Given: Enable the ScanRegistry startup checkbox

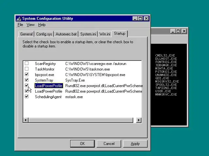Looking at the screenshot, I should click(27, 63).
